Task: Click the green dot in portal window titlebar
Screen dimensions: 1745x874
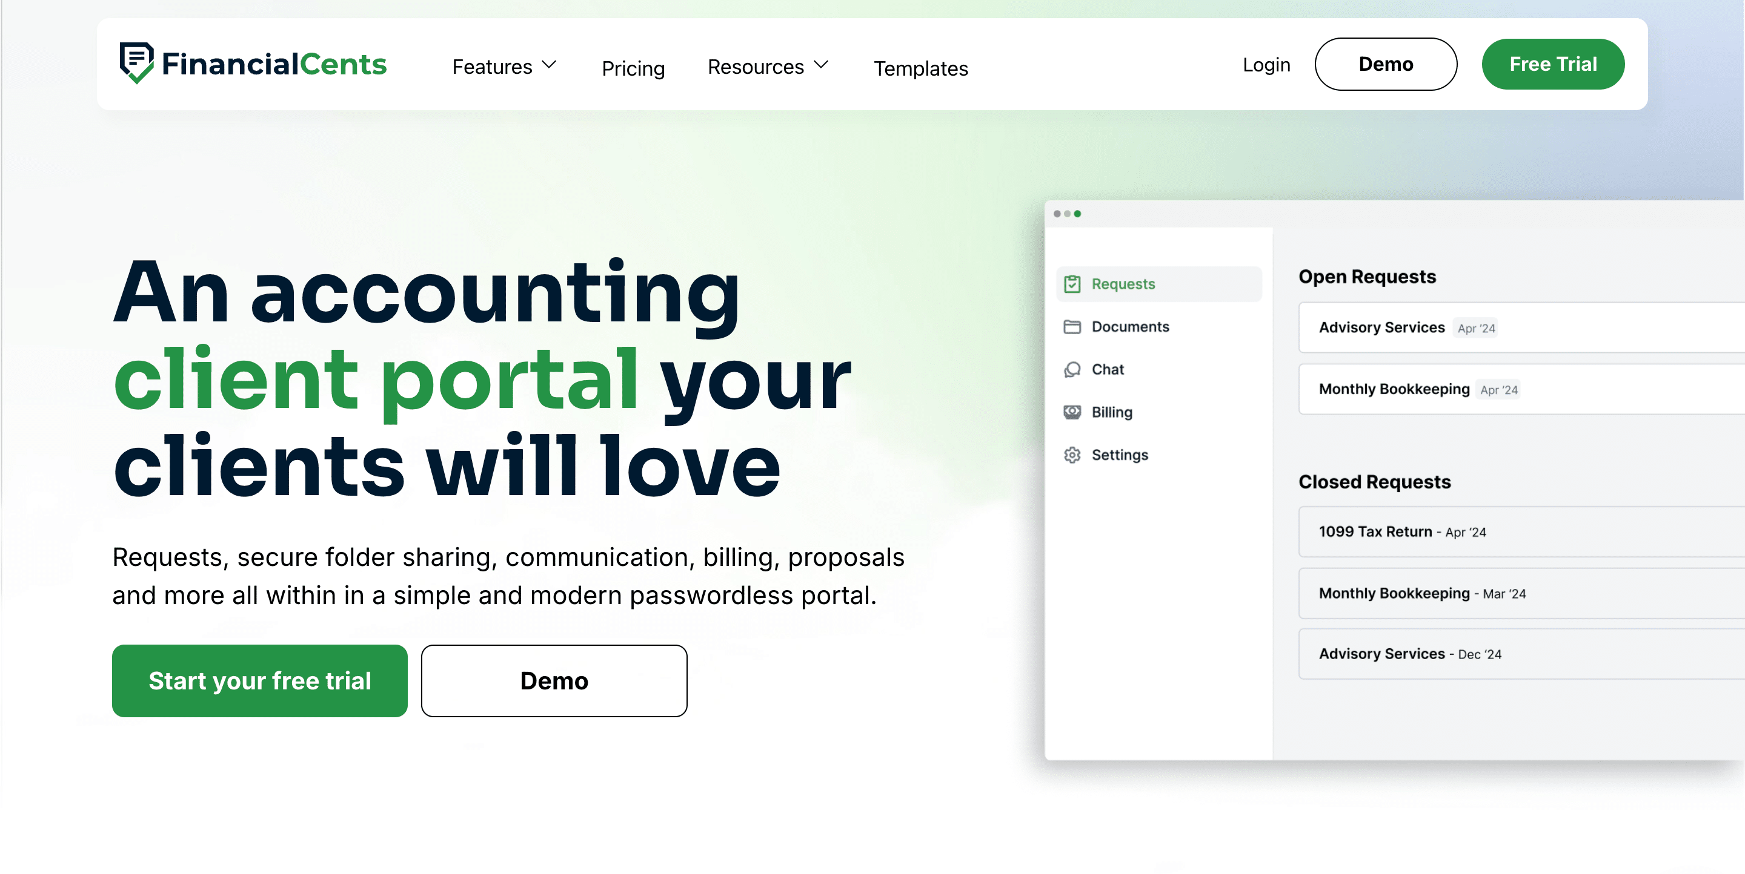Action: tap(1077, 214)
